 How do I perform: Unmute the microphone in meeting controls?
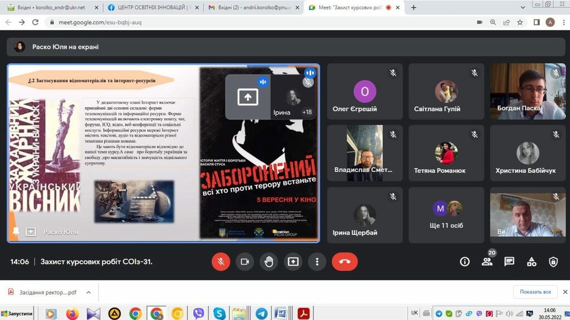[221, 262]
